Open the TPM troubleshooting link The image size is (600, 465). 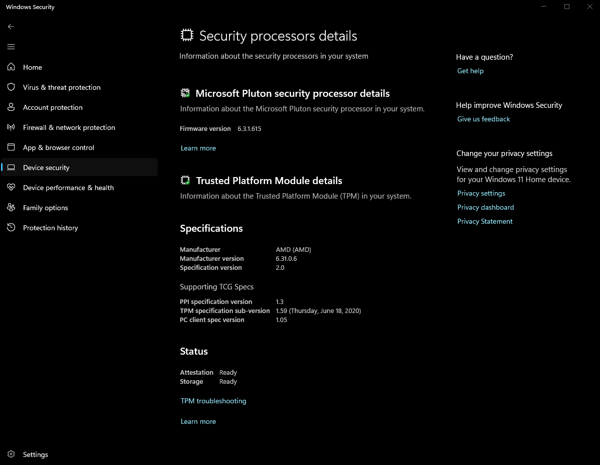213,401
